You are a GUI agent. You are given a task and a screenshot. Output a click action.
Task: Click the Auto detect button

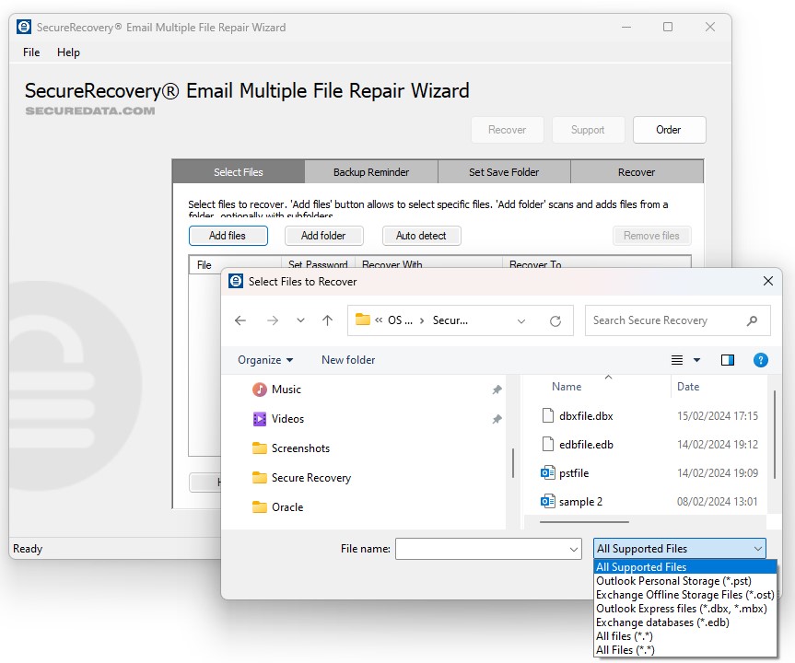pyautogui.click(x=421, y=235)
